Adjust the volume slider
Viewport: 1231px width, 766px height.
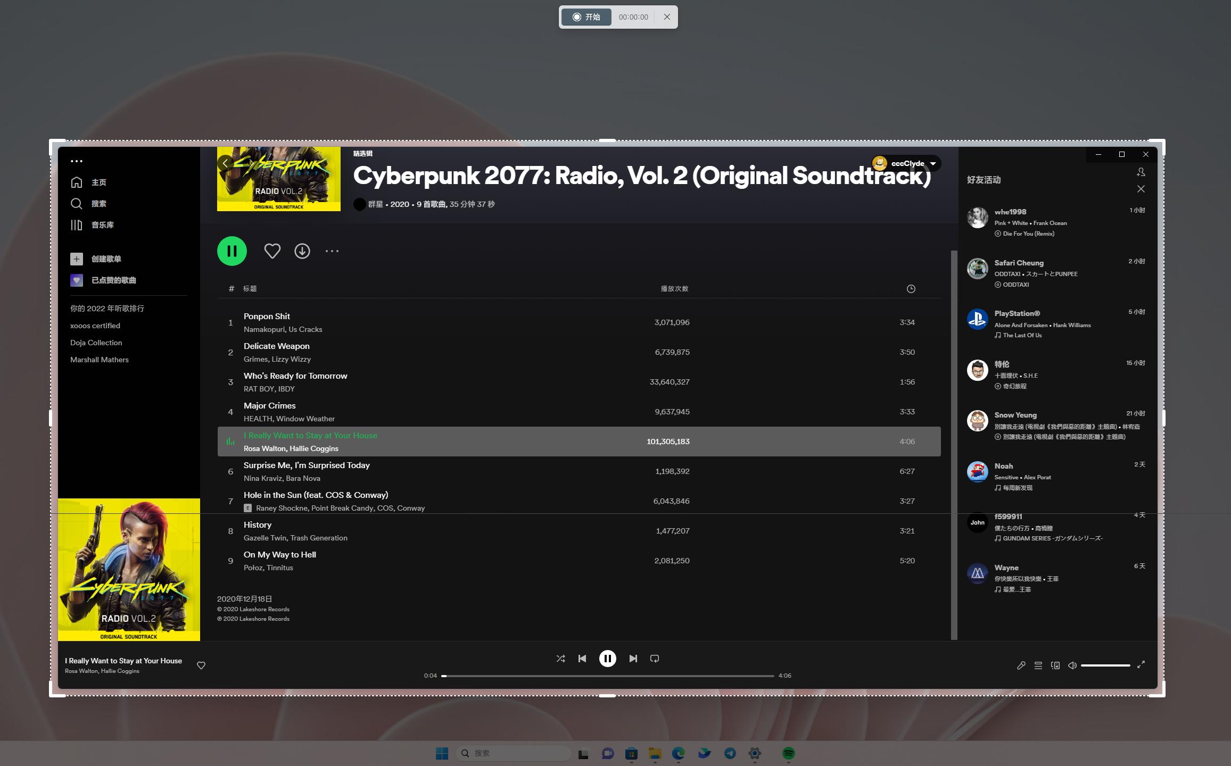coord(1105,665)
